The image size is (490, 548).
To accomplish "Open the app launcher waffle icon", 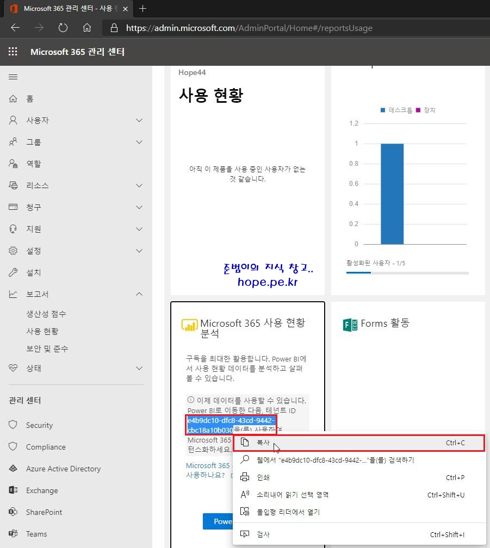I will tap(13, 52).
